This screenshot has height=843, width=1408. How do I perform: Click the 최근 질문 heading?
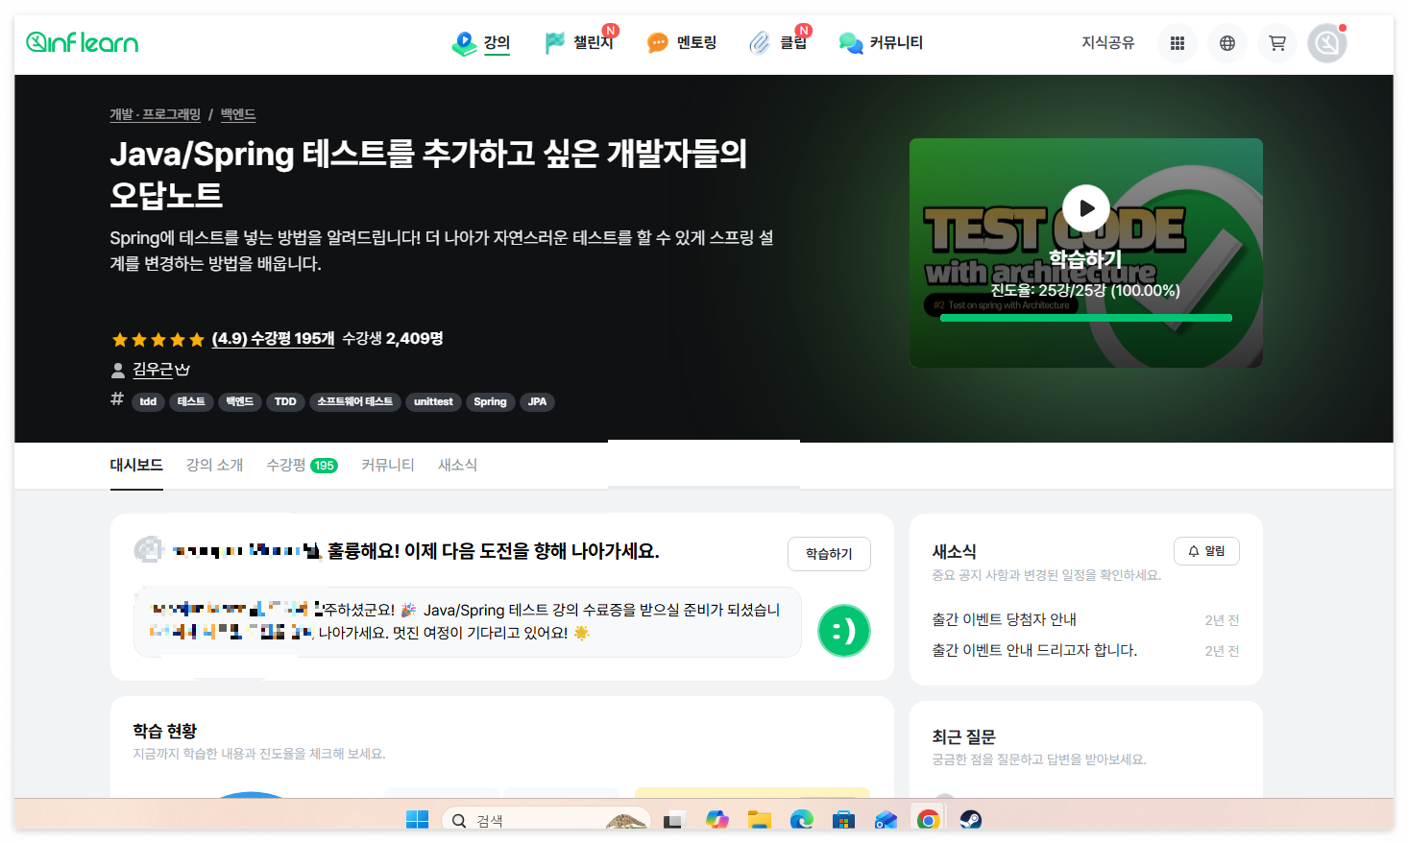963,737
